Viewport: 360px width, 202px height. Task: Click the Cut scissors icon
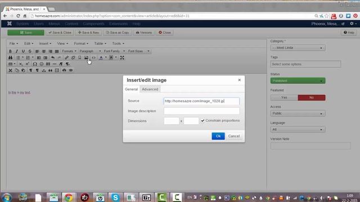(x=10, y=71)
